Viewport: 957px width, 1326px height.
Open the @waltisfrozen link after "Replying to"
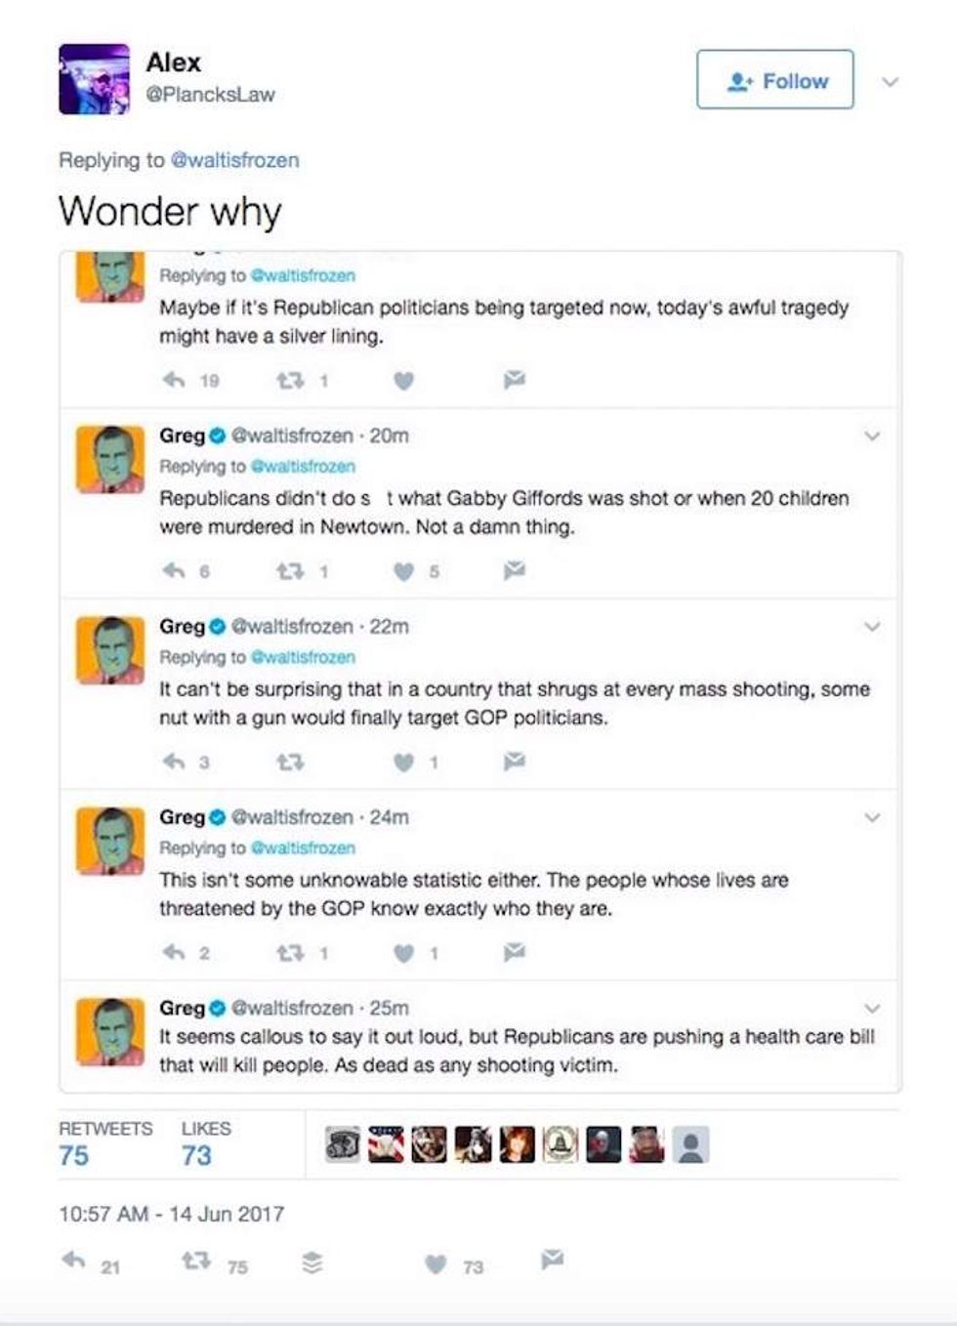[234, 160]
